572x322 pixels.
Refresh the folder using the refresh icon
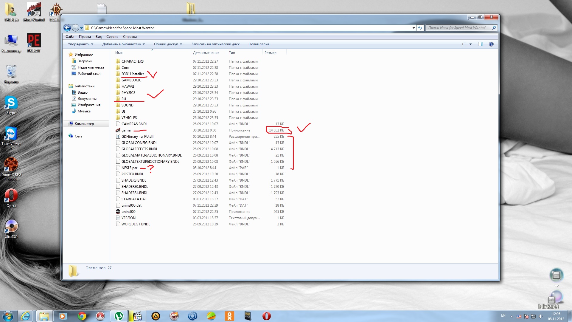click(420, 28)
